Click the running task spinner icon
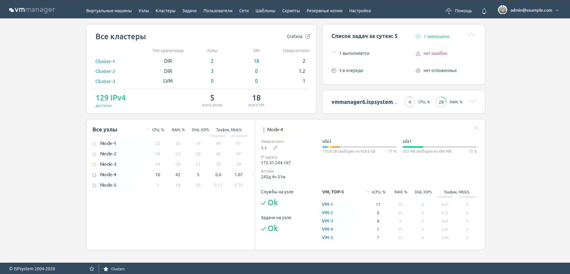Image resolution: width=570 pixels, height=274 pixels. 334,53
